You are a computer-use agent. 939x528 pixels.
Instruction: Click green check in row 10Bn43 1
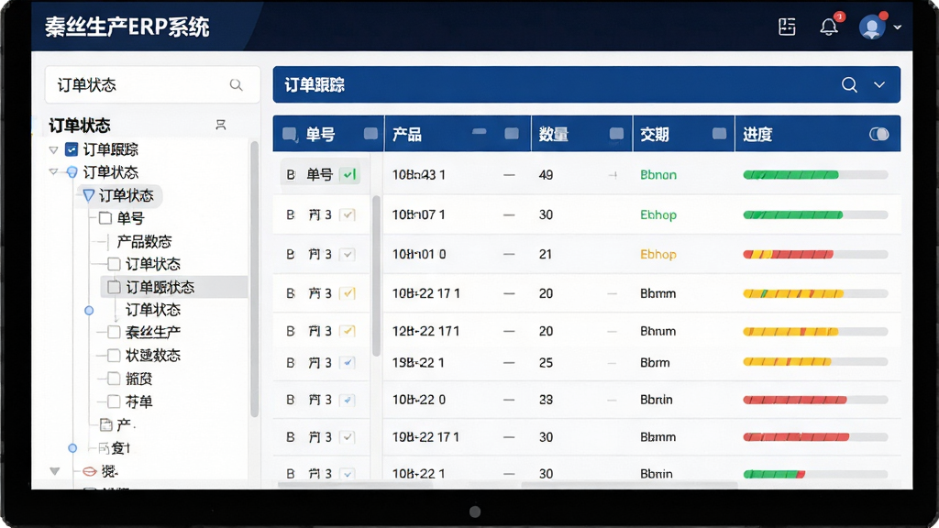coord(349,175)
